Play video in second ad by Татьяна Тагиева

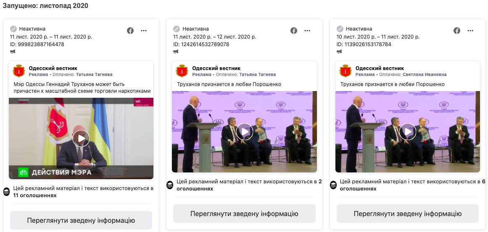pos(244,132)
